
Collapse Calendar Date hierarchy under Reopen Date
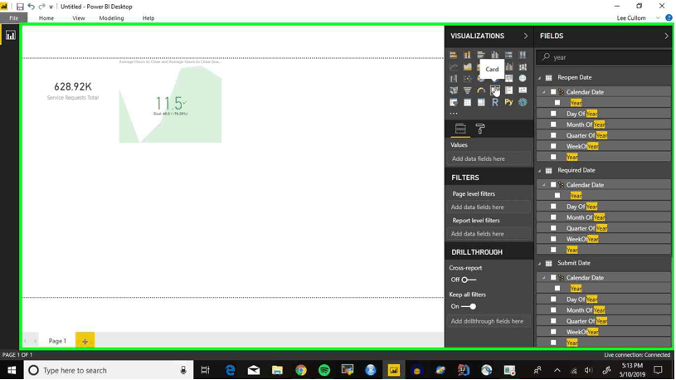(543, 92)
